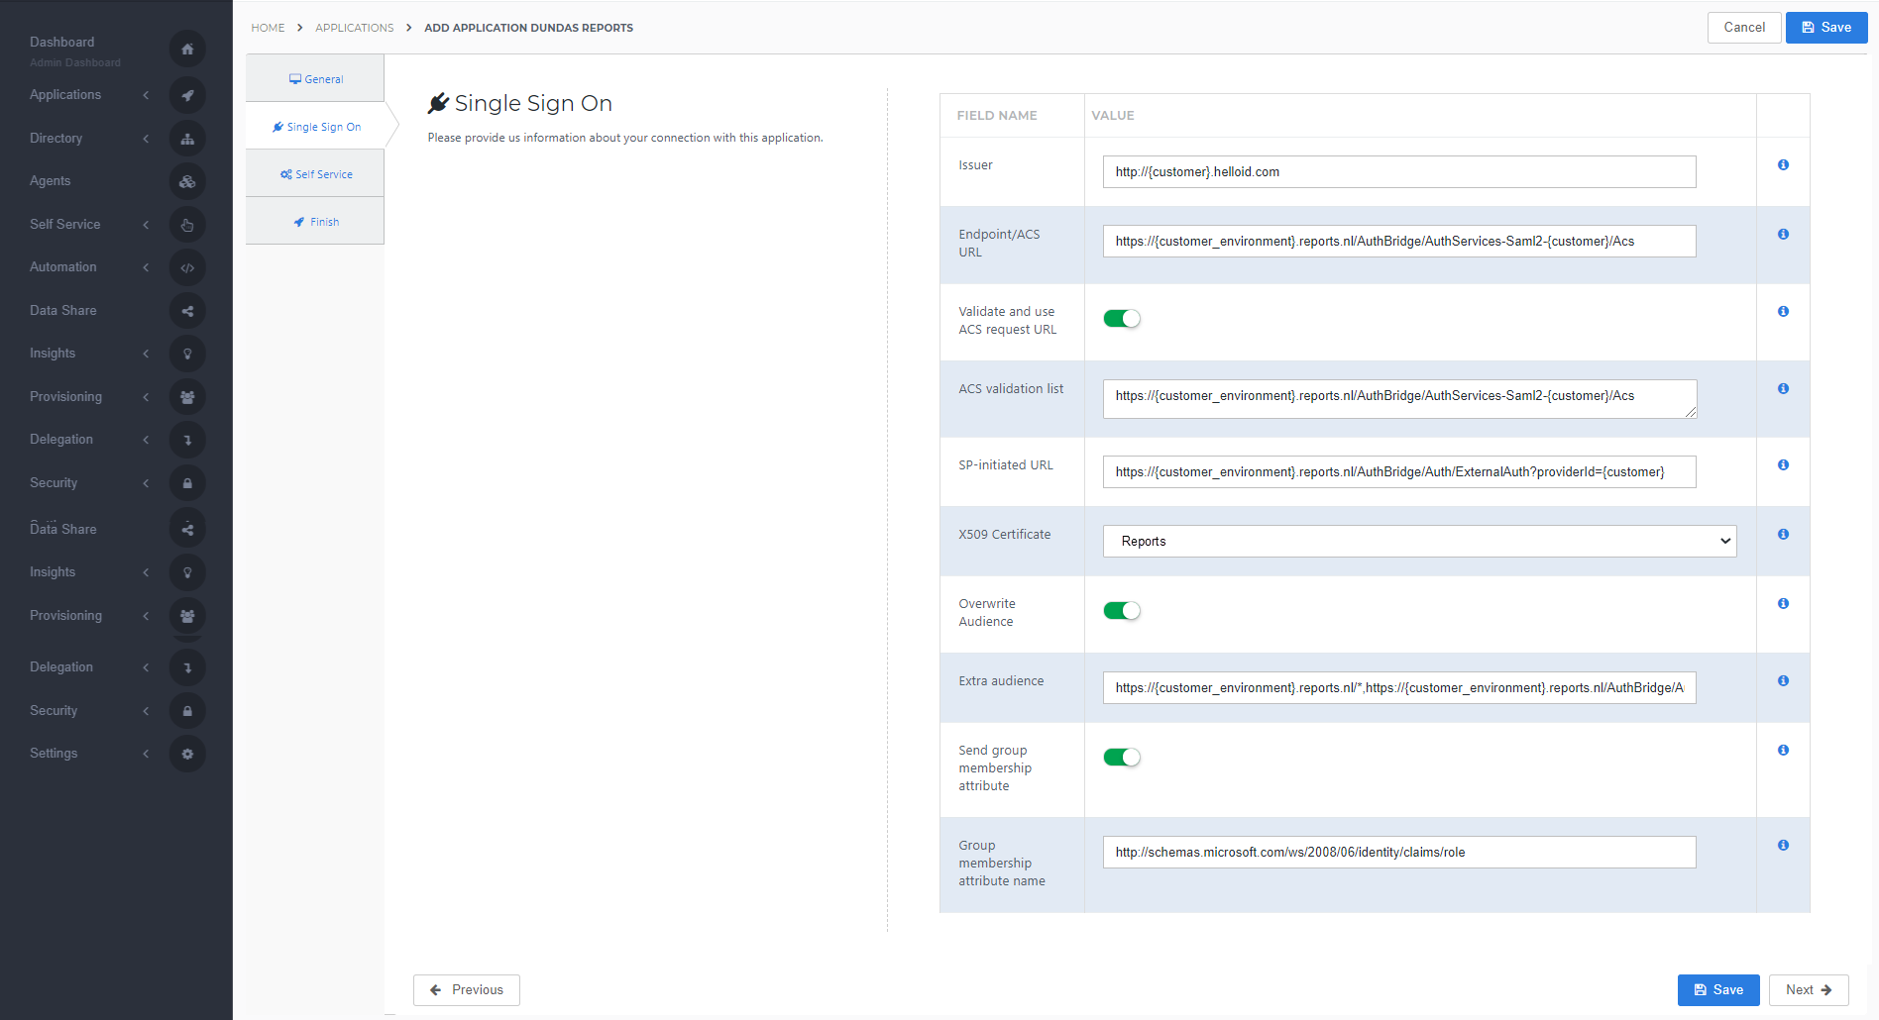Show info for SP-initiated URL row

click(x=1783, y=465)
